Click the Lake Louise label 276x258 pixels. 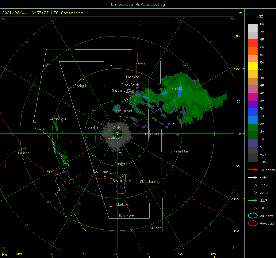[x=24, y=151]
